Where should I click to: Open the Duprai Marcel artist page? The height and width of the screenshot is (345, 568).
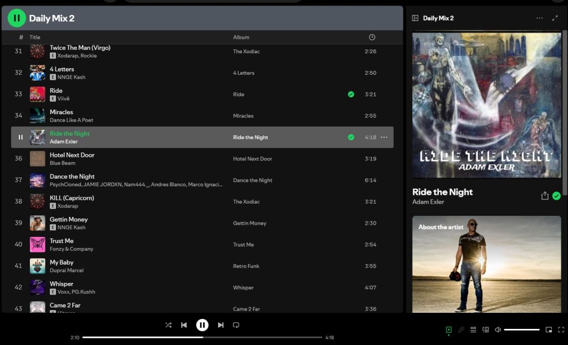pyautogui.click(x=67, y=270)
